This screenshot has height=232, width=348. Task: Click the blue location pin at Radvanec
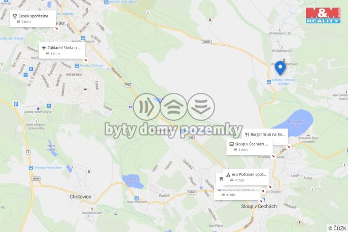pos(280,68)
